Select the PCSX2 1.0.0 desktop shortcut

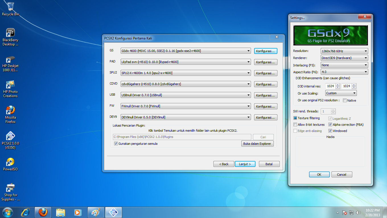tap(11, 141)
